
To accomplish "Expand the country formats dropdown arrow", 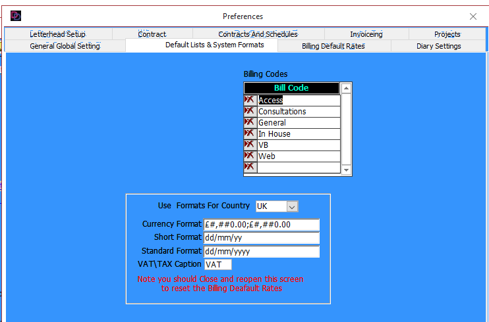I will pos(292,206).
